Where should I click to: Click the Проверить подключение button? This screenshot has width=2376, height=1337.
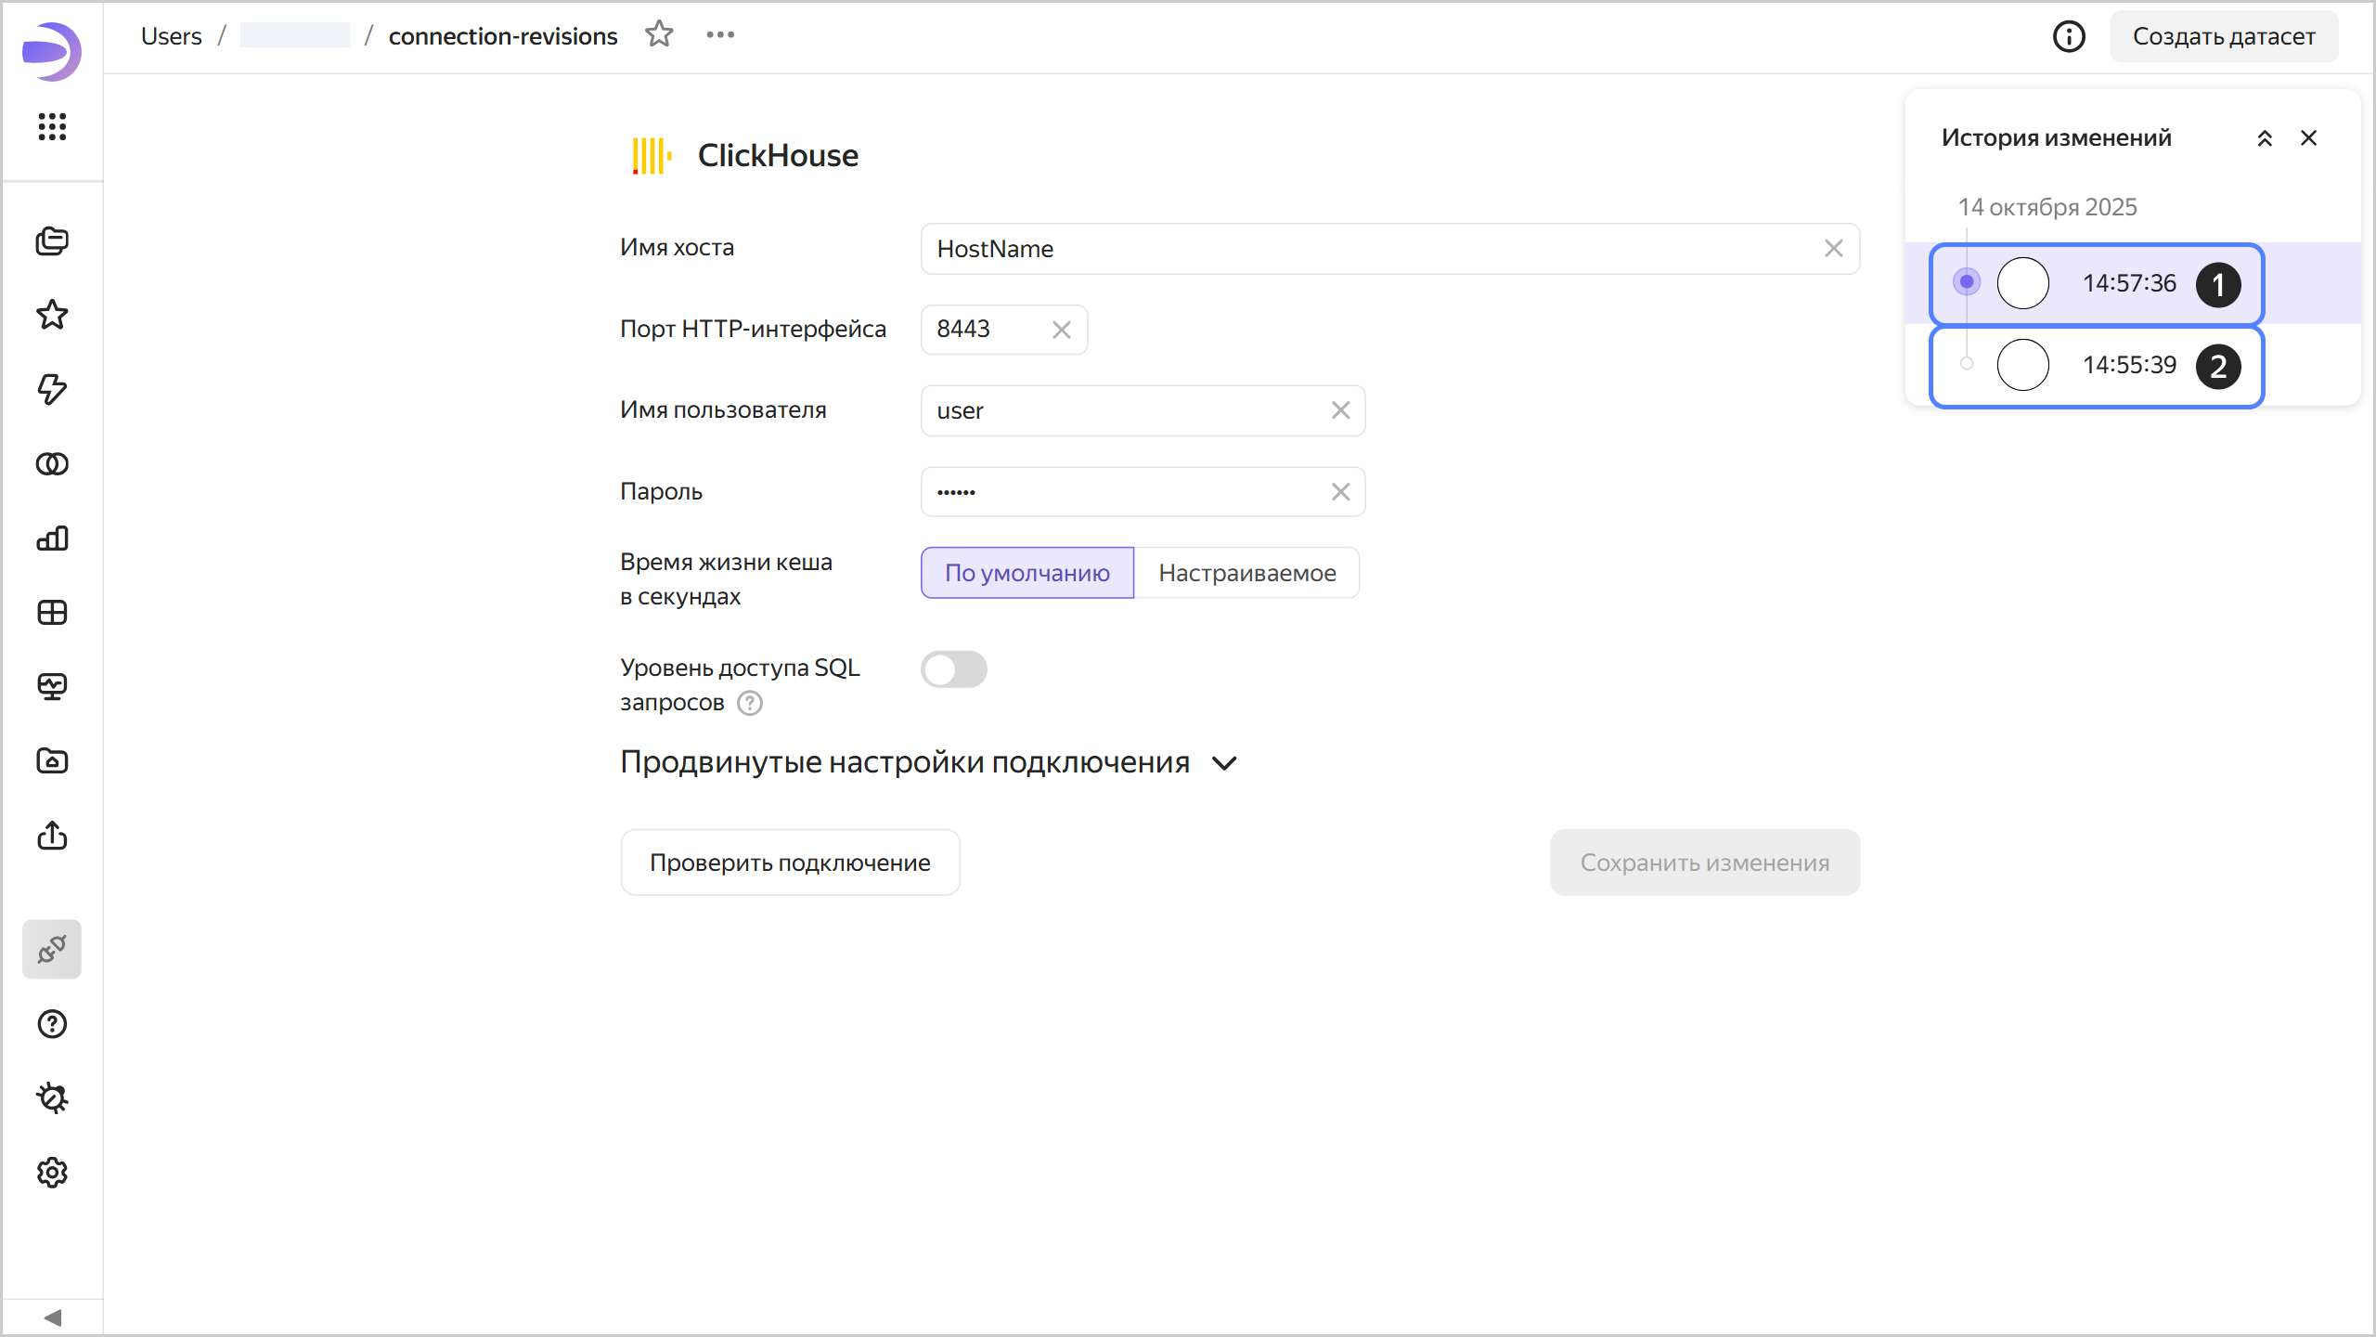click(x=790, y=863)
